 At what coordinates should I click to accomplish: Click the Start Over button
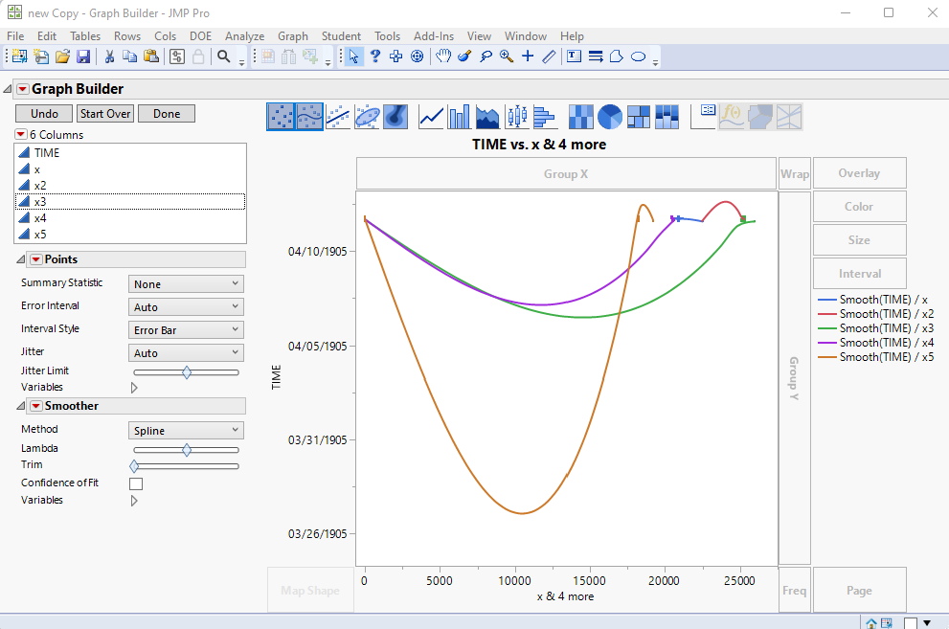tap(105, 114)
